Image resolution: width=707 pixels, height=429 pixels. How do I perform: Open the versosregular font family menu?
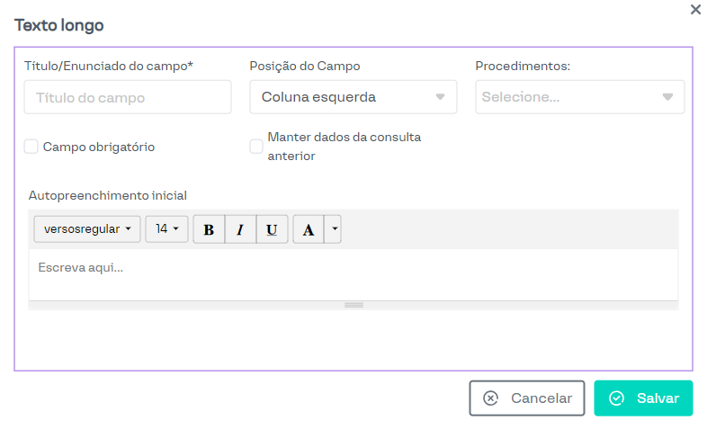pyautogui.click(x=87, y=229)
